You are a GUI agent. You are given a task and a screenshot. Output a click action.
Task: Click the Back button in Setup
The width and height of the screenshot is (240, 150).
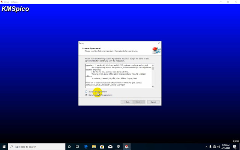pyautogui.click(x=127, y=102)
